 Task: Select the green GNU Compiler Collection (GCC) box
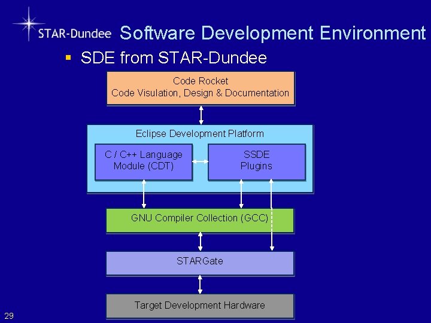pos(200,220)
